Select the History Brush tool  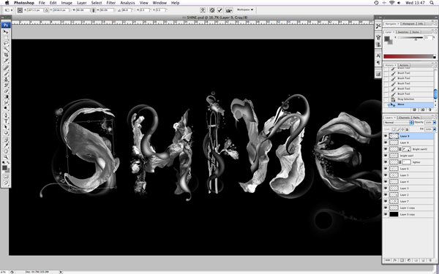coord(6,85)
